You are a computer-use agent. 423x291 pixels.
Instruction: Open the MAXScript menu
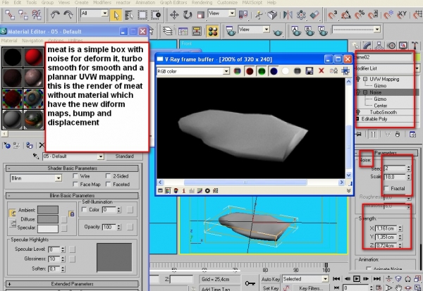point(252,3)
